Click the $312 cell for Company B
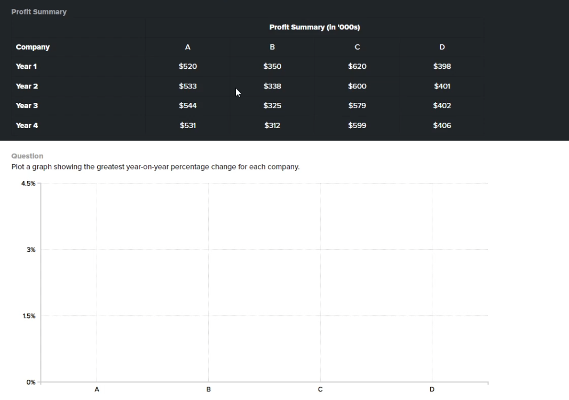The height and width of the screenshot is (400, 569). pyautogui.click(x=272, y=125)
